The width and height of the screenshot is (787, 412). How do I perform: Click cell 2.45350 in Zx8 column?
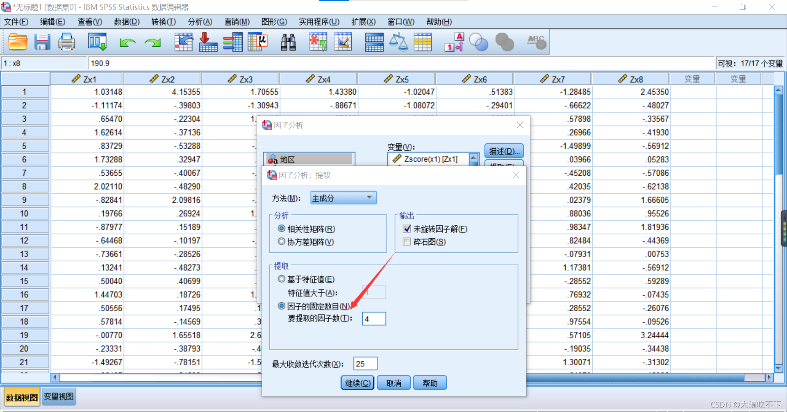[630, 92]
